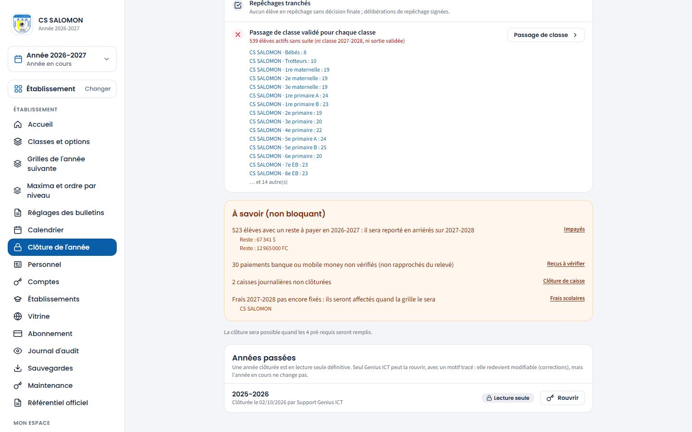Click the key icon for Comptes
The image size is (692, 432).
point(18,282)
